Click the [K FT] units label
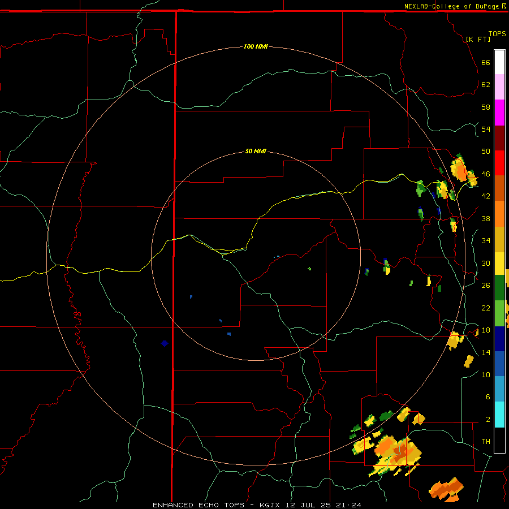The height and width of the screenshot is (509, 509). tap(478, 39)
